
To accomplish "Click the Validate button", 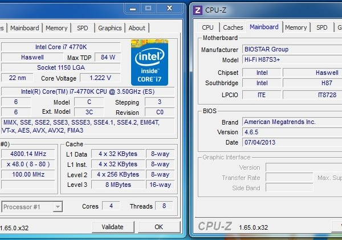I will [112, 227].
